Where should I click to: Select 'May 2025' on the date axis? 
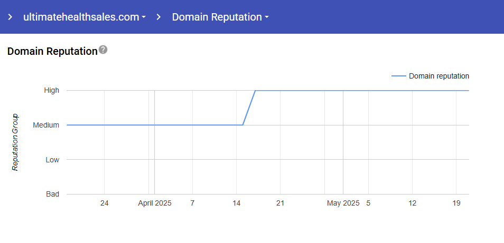(343, 203)
